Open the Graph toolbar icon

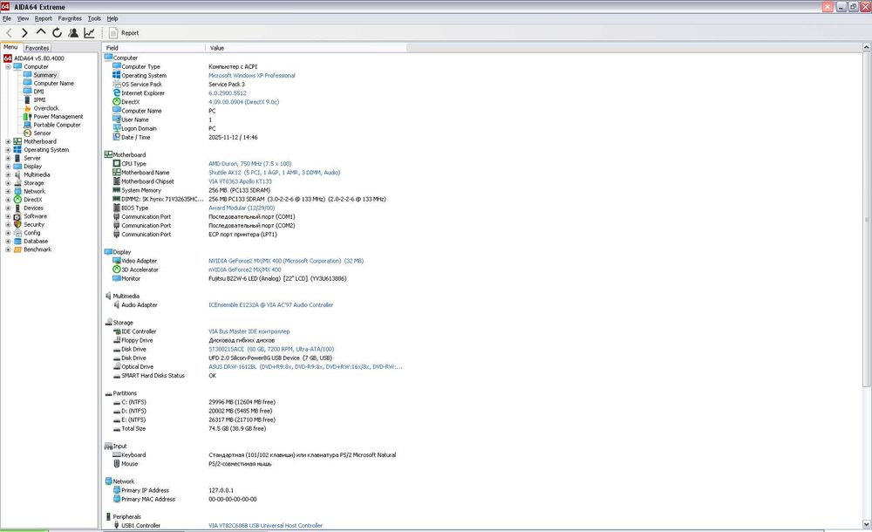89,33
